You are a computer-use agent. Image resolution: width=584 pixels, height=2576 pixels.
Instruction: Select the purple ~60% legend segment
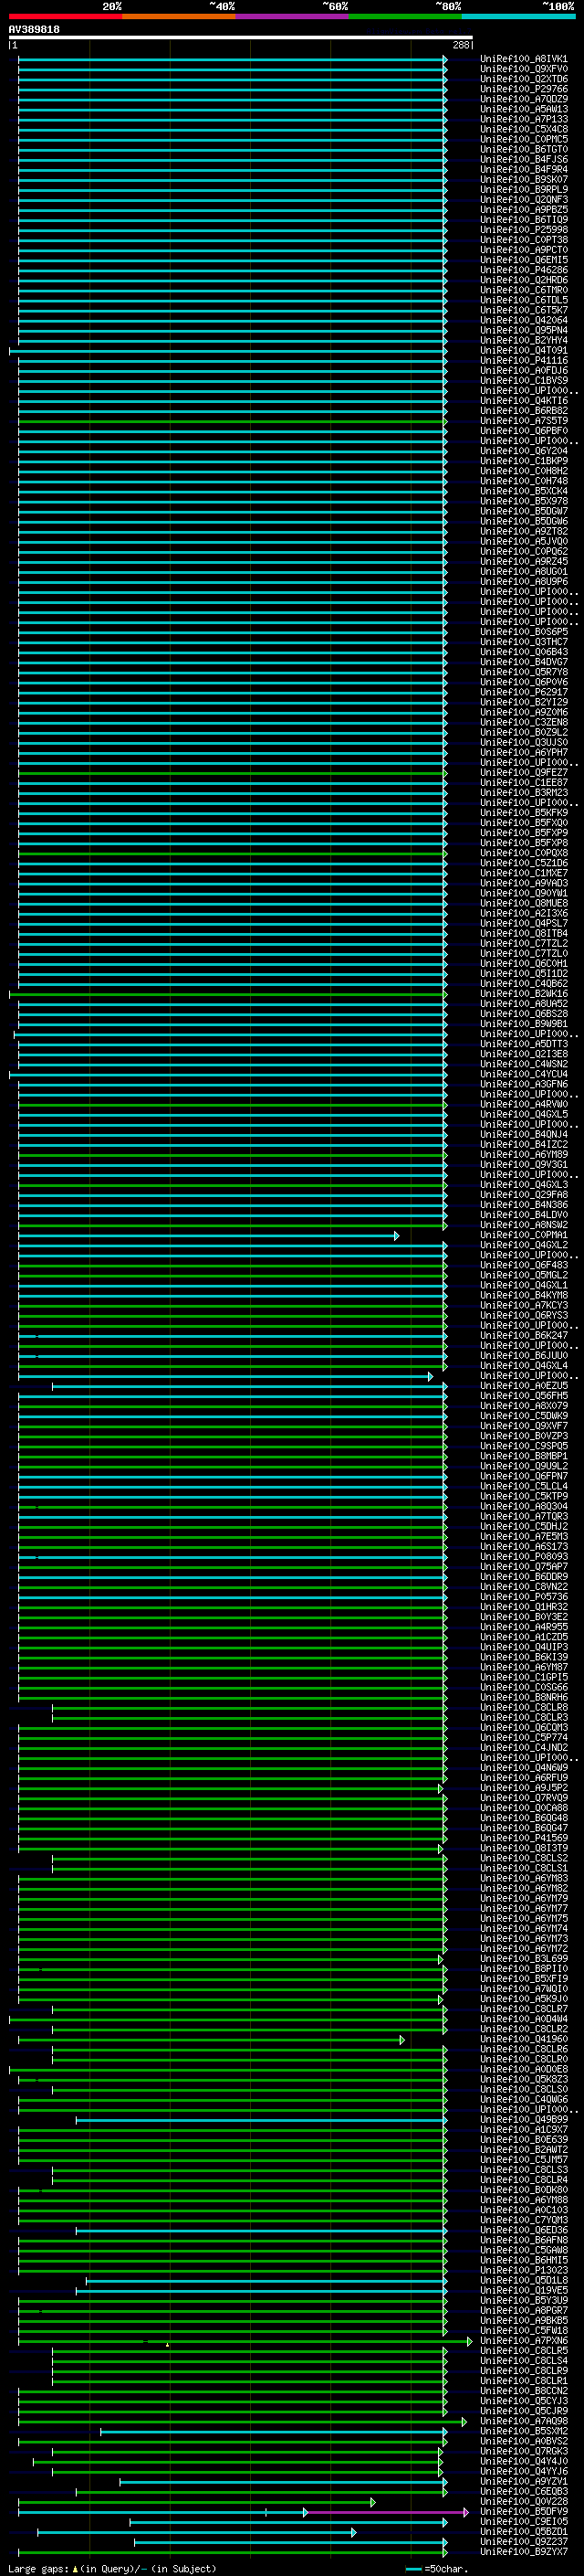(x=293, y=16)
